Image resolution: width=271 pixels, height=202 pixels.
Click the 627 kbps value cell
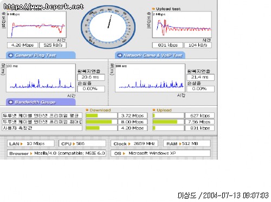200,116
